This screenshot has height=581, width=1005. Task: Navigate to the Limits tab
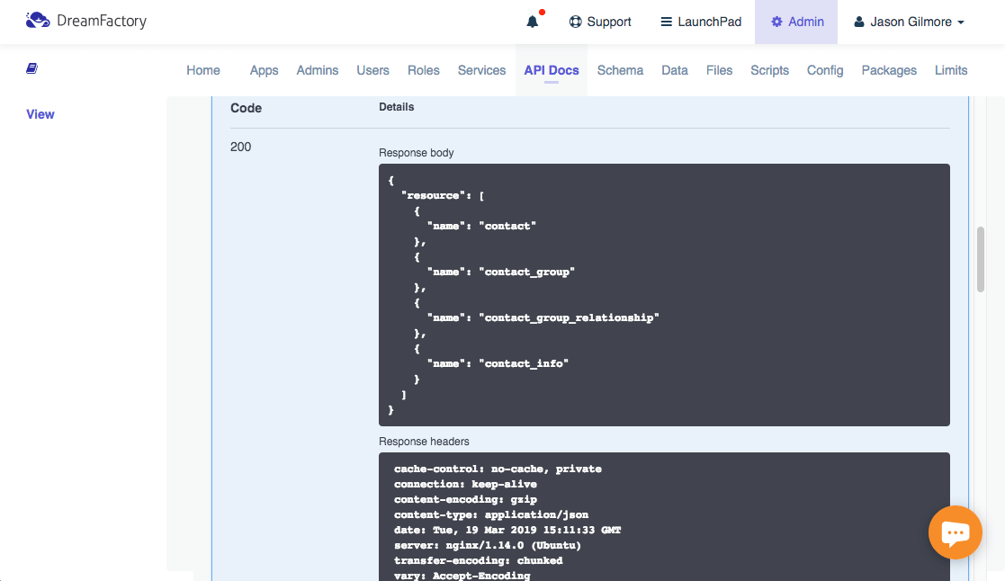951,69
